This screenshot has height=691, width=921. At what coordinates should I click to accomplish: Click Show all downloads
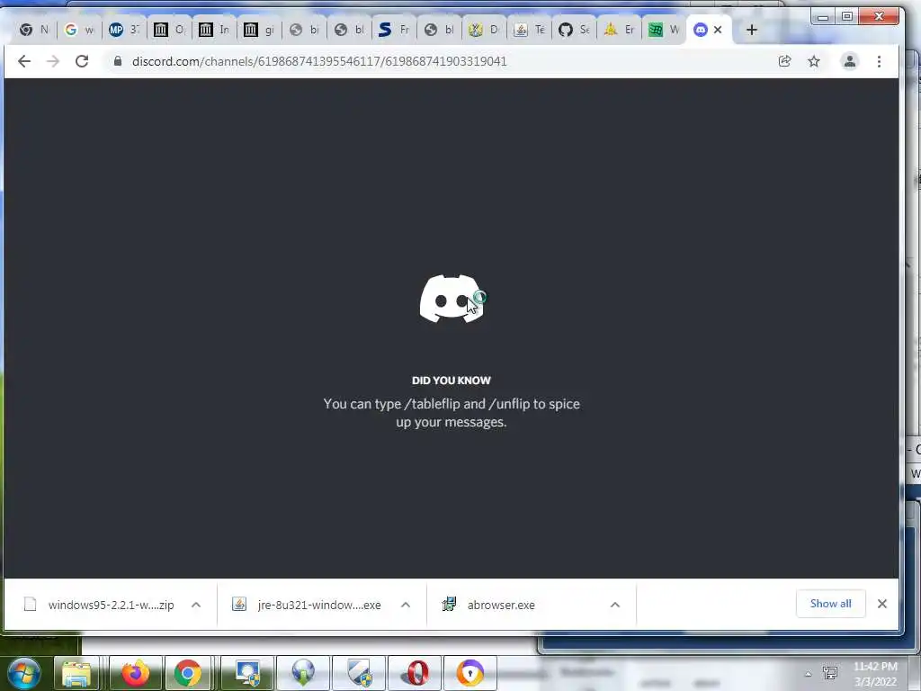click(830, 604)
